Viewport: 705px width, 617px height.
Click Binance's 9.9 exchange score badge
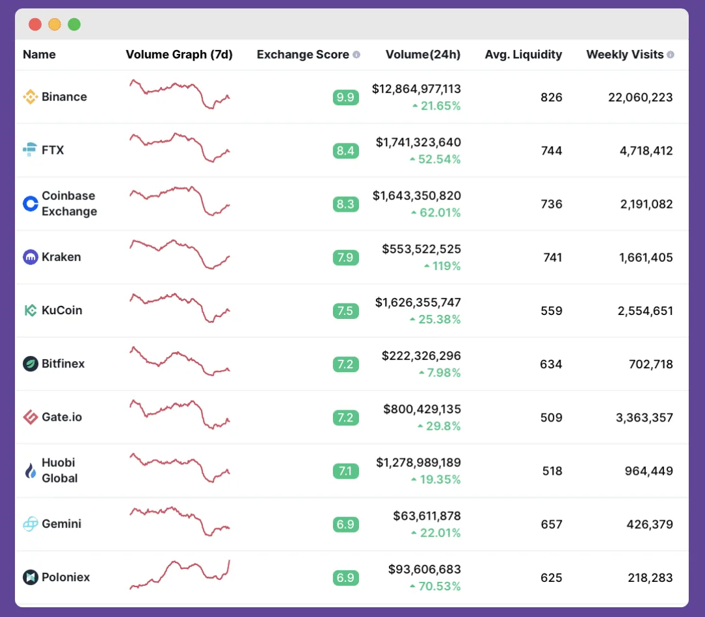click(x=345, y=97)
